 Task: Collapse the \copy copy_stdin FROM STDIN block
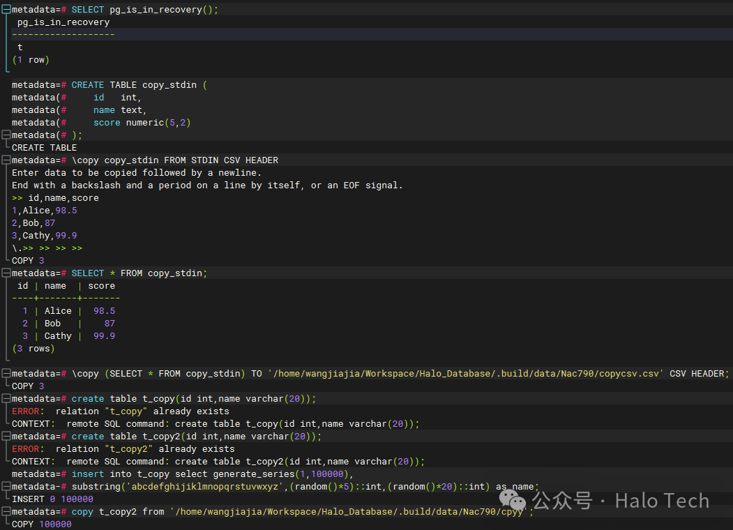(6, 160)
